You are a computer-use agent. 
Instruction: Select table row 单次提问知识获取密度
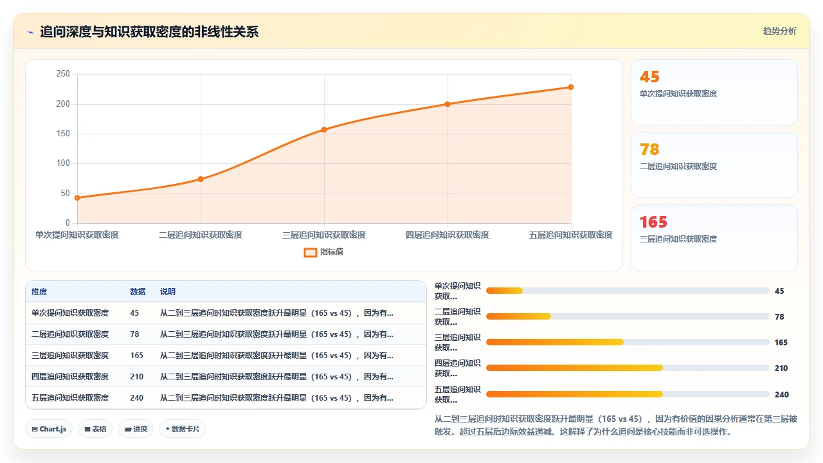point(226,313)
